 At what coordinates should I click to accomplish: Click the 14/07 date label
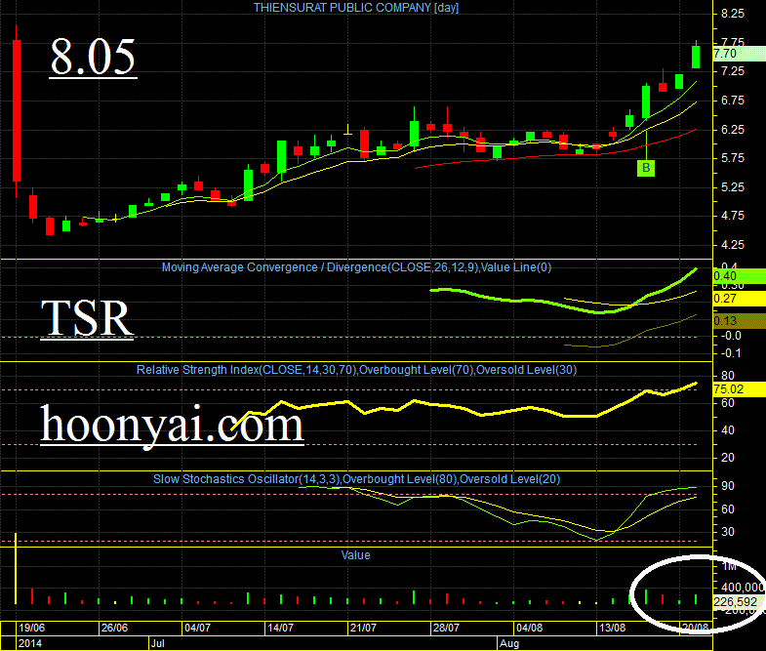(280, 628)
